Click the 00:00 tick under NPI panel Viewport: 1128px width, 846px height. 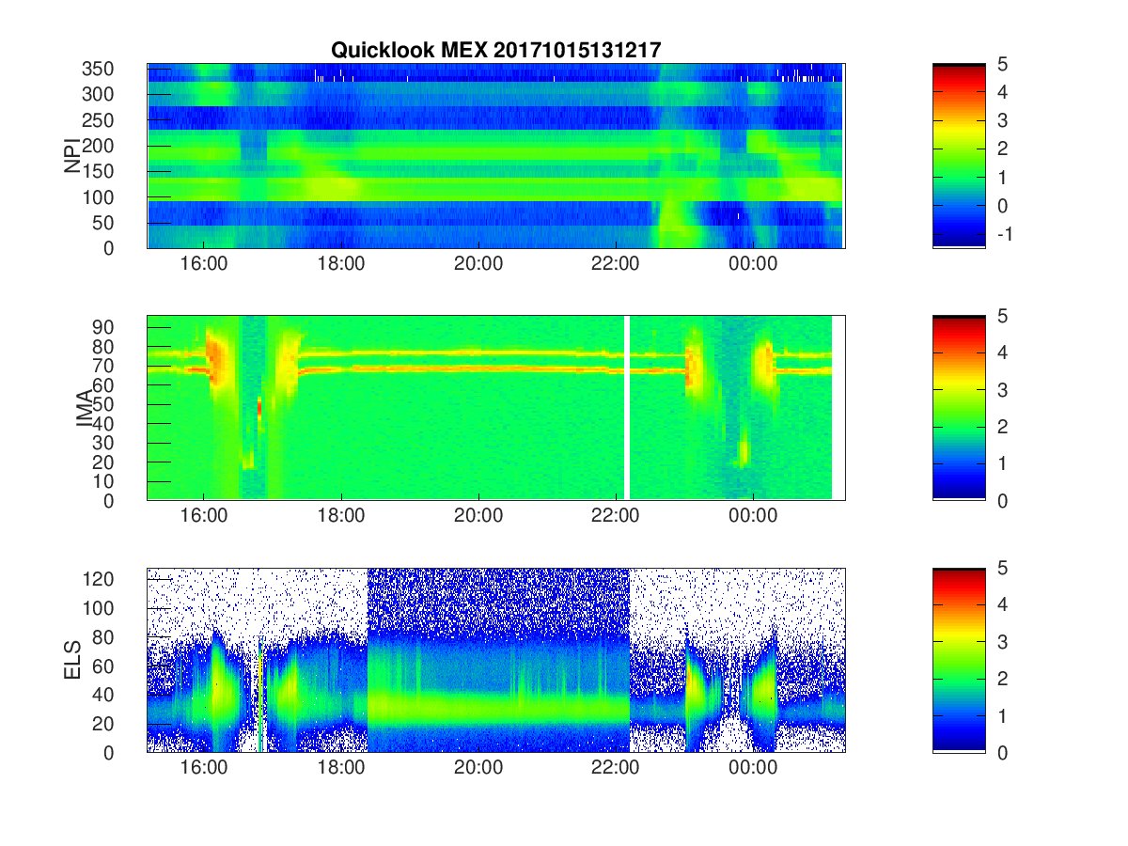[753, 265]
